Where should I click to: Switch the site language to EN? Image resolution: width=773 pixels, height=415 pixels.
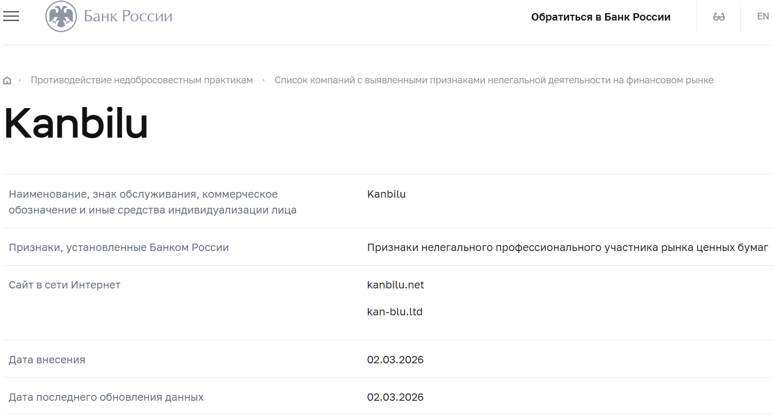pyautogui.click(x=762, y=16)
